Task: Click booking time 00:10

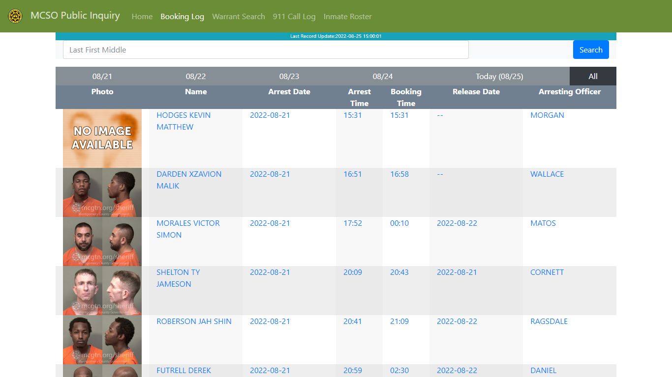Action: coord(399,223)
